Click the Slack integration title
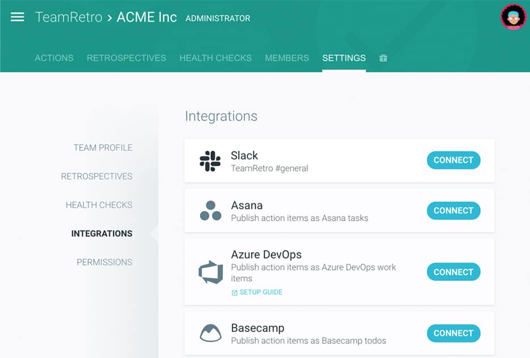The width and height of the screenshot is (530, 358). point(244,155)
